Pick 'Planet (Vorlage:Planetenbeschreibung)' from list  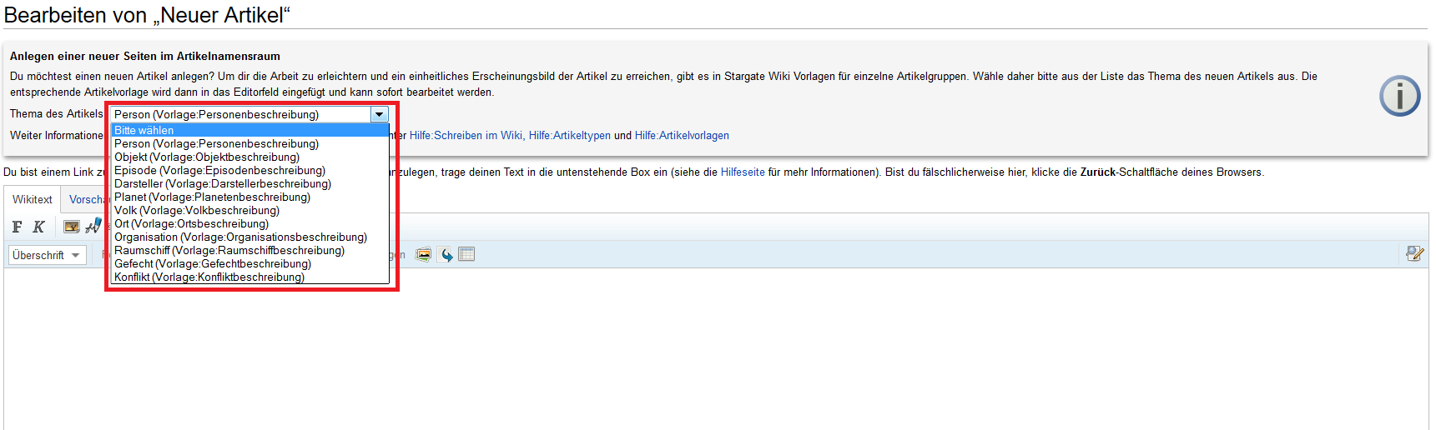tap(212, 197)
